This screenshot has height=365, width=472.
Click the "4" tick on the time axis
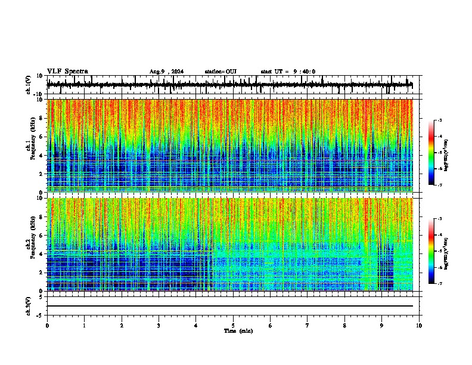(196, 326)
